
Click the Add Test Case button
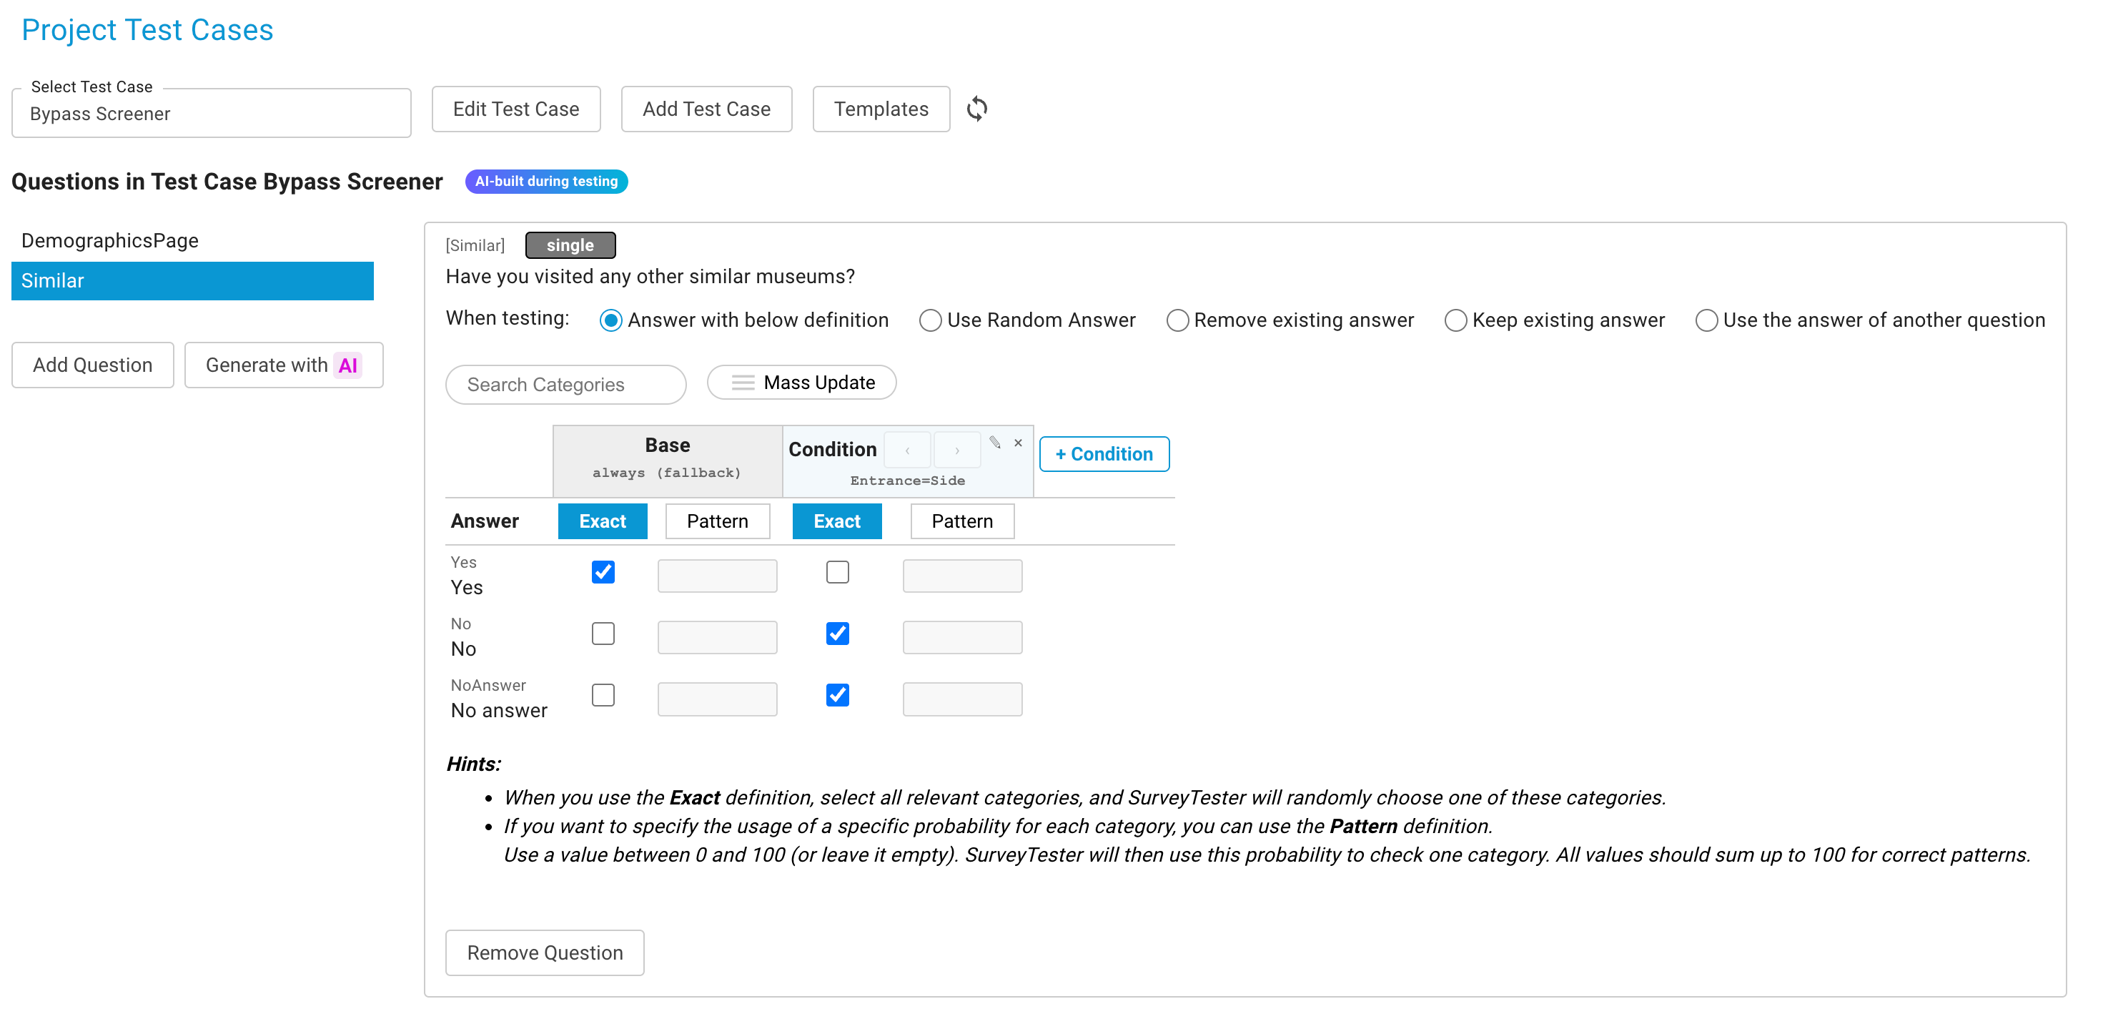pyautogui.click(x=706, y=109)
